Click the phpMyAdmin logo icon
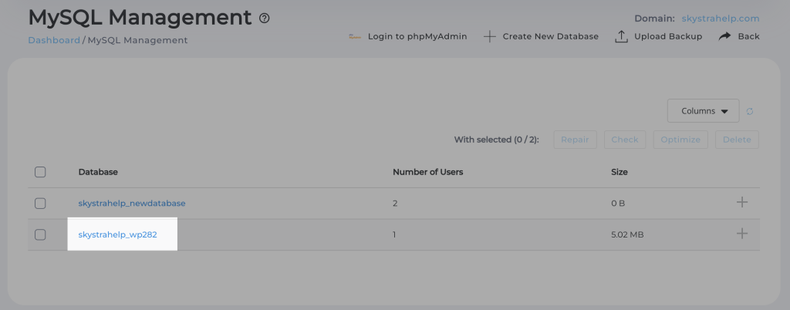This screenshot has width=790, height=310. click(355, 36)
